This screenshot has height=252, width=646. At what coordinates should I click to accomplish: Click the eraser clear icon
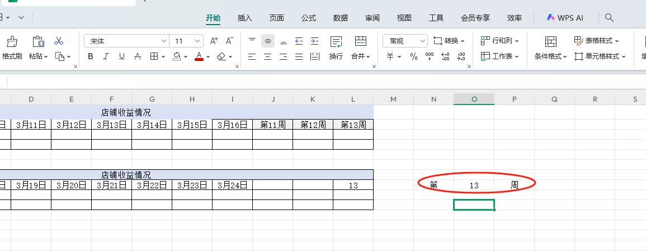[x=221, y=56]
